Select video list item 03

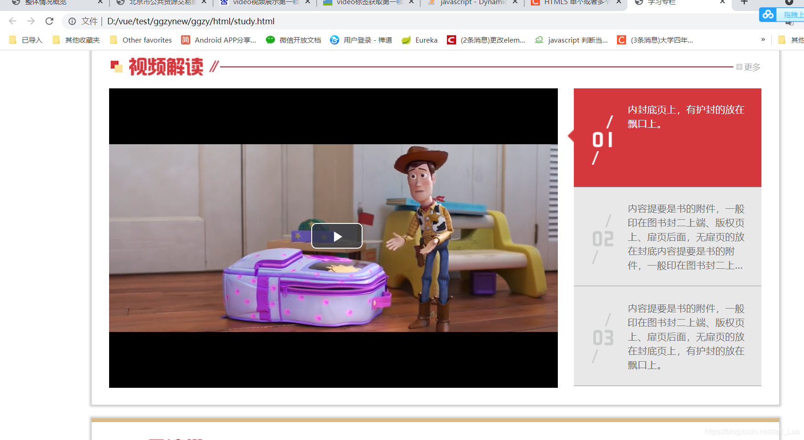click(667, 336)
